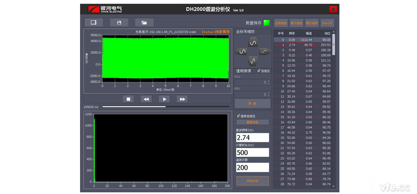Click the left wave zoom icon
The height and width of the screenshot is (194, 417).
241,51
